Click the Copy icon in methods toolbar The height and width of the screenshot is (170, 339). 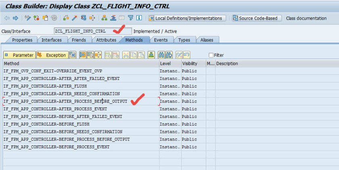(134, 55)
